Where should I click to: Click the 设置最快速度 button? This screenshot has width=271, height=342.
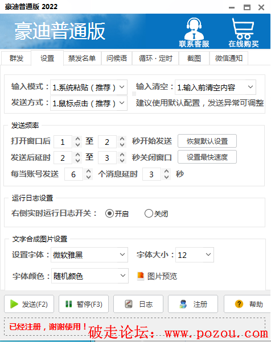[207, 157]
